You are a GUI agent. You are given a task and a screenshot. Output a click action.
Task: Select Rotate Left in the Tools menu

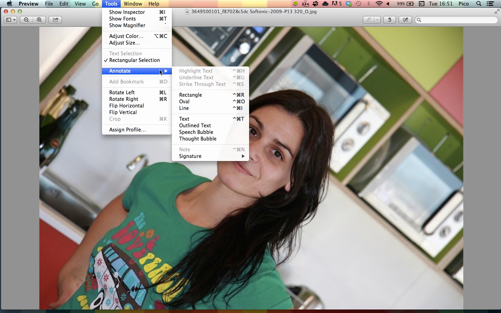pos(122,93)
